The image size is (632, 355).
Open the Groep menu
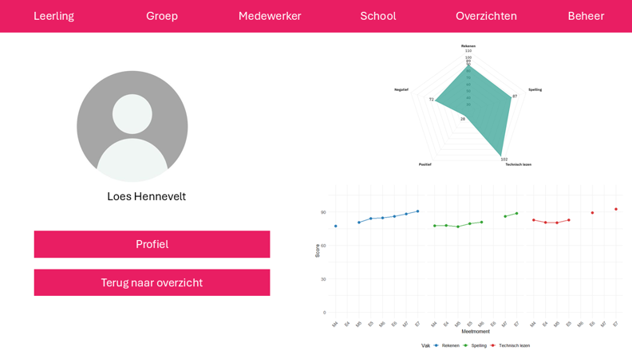(162, 16)
